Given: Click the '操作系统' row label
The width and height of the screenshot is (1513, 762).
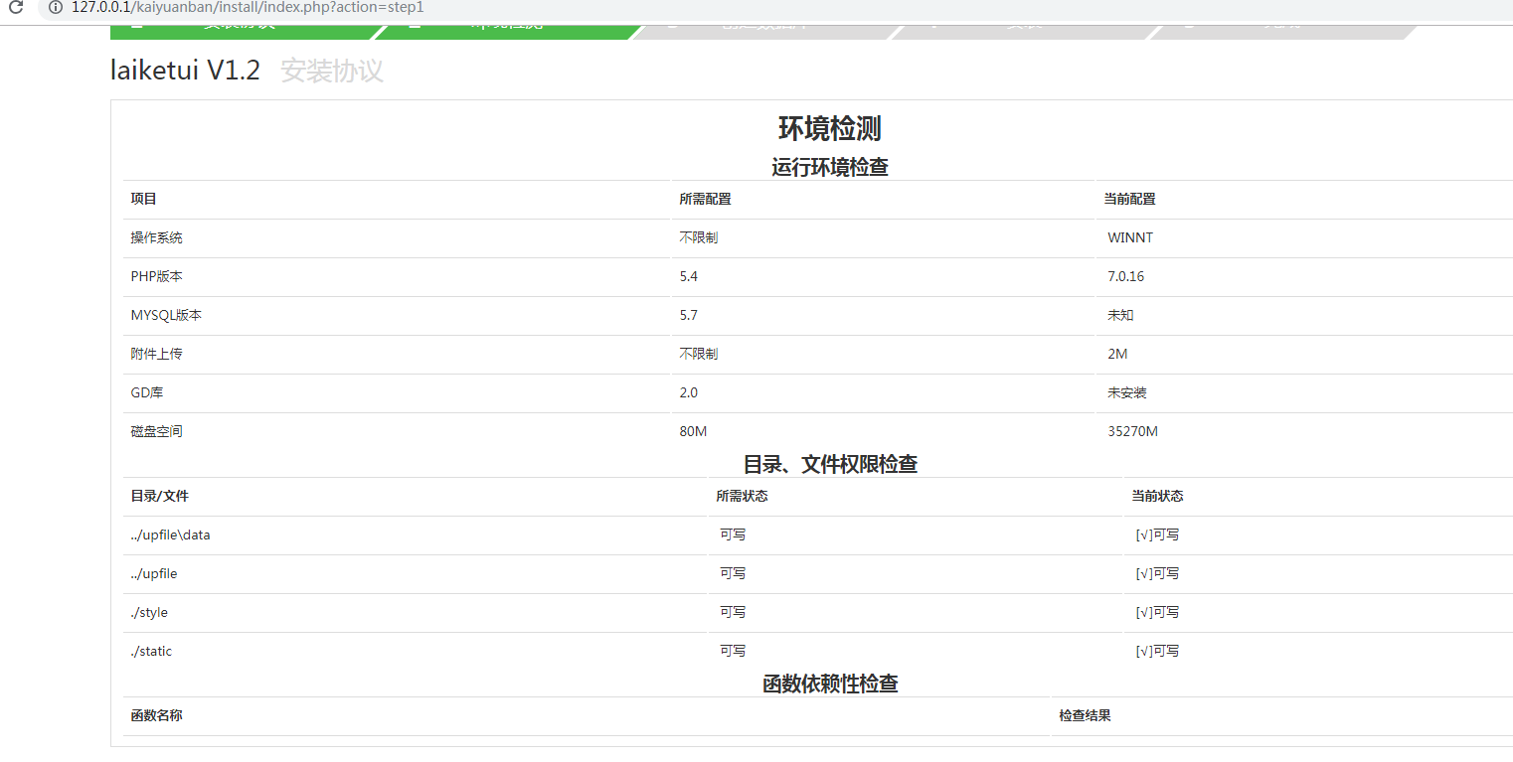Looking at the screenshot, I should [x=156, y=237].
